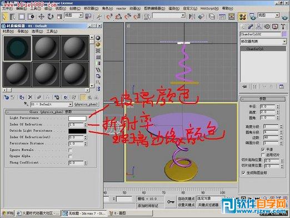Click the 添加时间标记 add time tag field

point(150,205)
